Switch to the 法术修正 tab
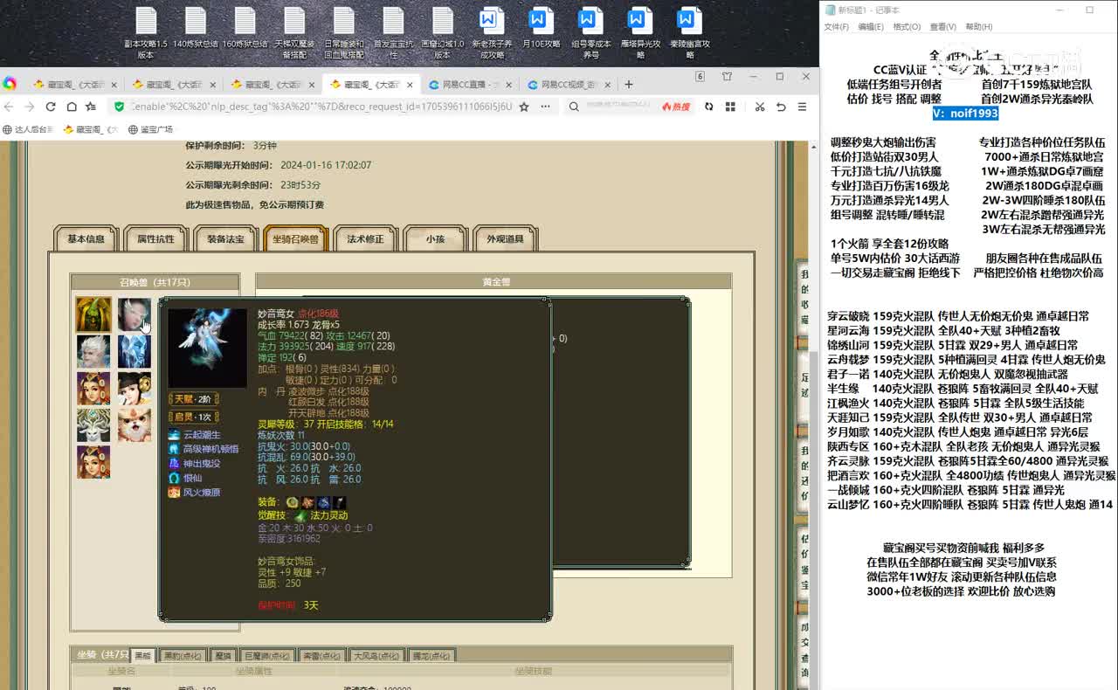The image size is (1118, 690). [x=365, y=238]
